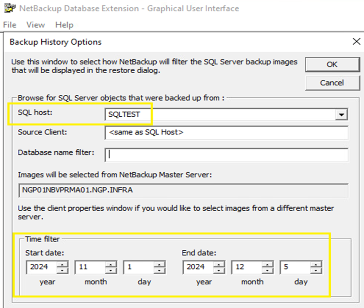Confirm with the OK button
Screen dimensions: 364x308
click(x=332, y=64)
